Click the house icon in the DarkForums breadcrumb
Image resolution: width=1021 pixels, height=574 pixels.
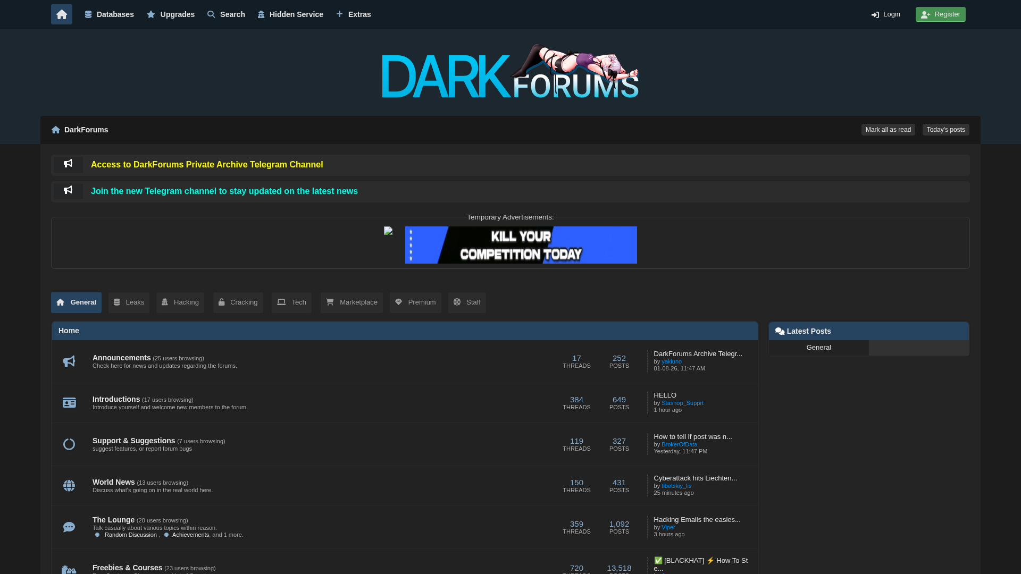tap(56, 130)
